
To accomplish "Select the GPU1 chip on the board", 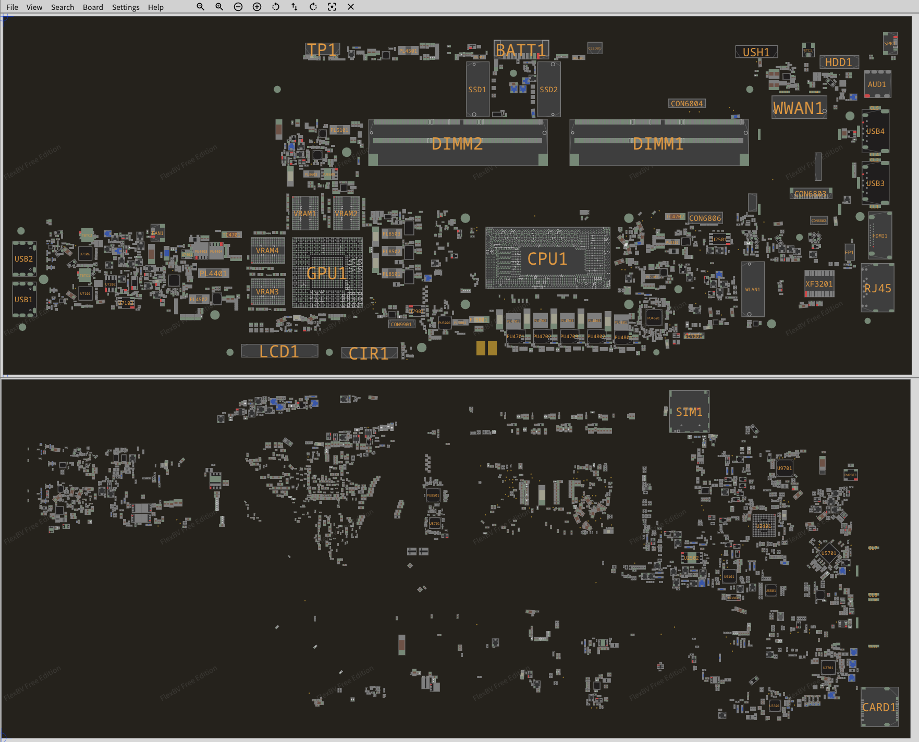I will coord(327,273).
